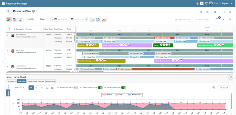This screenshot has height=115, width=236.
Task: Select the Gantt bar view icon
Action: click(9, 19)
